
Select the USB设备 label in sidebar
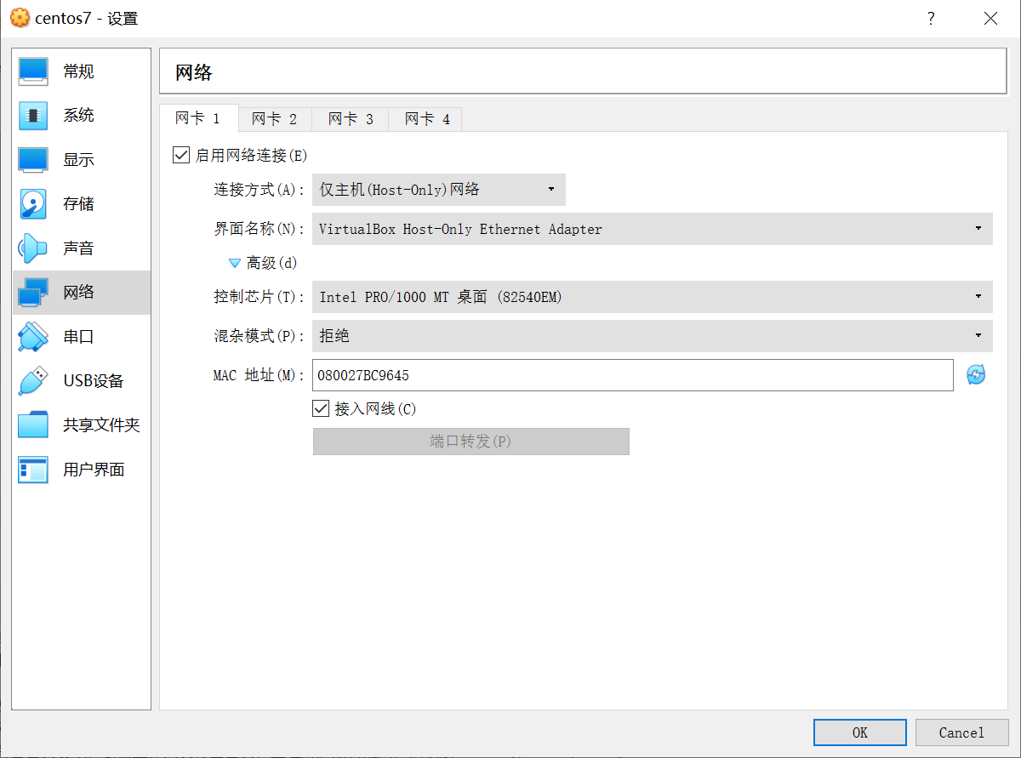[94, 381]
